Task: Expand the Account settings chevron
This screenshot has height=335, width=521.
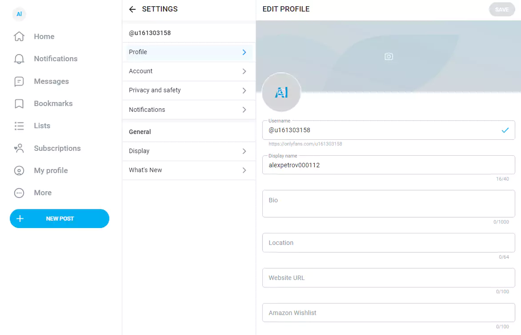Action: coord(244,71)
